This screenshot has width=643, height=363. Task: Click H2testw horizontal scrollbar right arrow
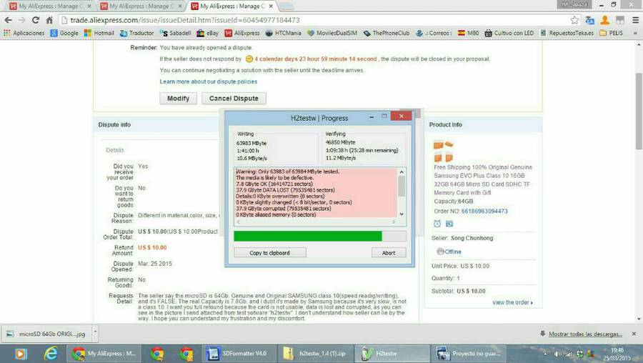(394, 222)
